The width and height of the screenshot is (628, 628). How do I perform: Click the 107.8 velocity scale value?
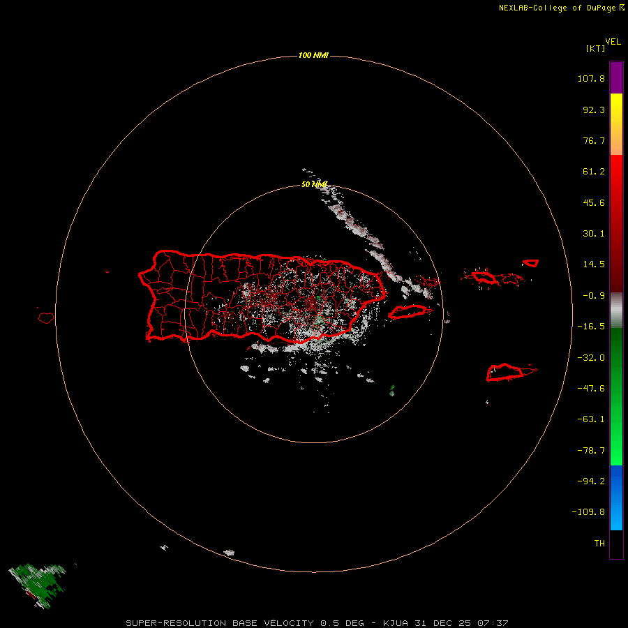tap(591, 78)
